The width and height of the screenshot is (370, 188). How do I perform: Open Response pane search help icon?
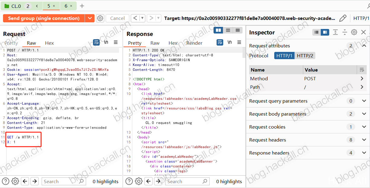(x=129, y=181)
